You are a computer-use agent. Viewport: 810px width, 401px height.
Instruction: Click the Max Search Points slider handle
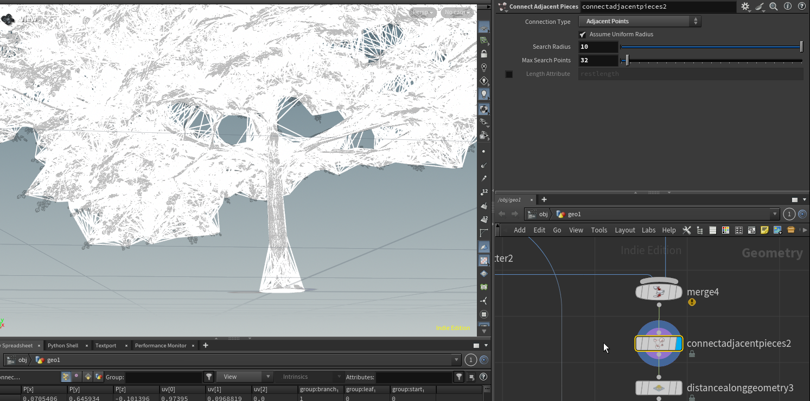point(627,60)
